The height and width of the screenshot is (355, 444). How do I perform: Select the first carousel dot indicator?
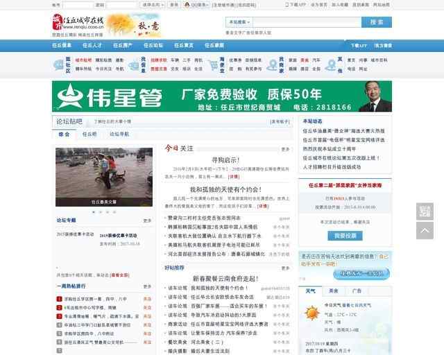tap(94, 211)
